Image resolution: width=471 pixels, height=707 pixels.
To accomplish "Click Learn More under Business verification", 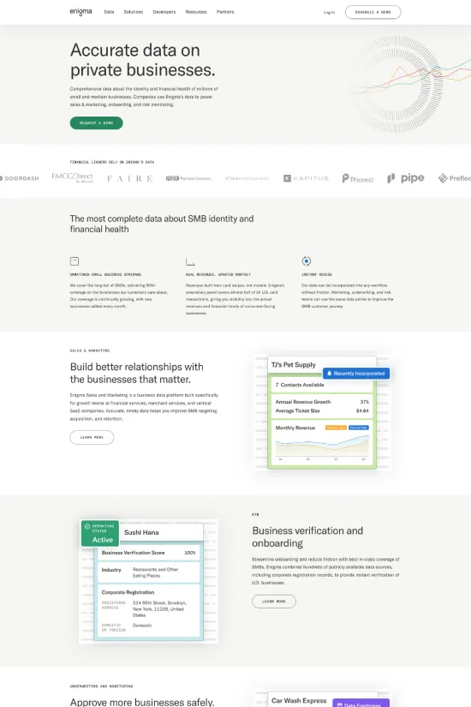I will tap(274, 602).
